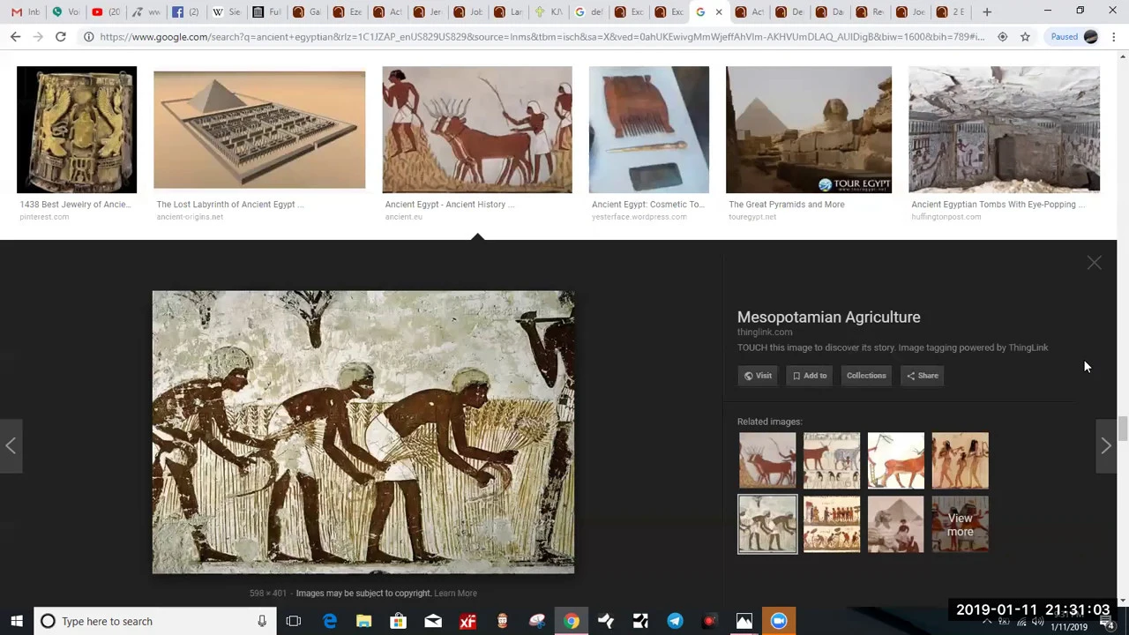The image size is (1129, 635).
Task: Switch to the YouTube tab
Action: coord(106,12)
